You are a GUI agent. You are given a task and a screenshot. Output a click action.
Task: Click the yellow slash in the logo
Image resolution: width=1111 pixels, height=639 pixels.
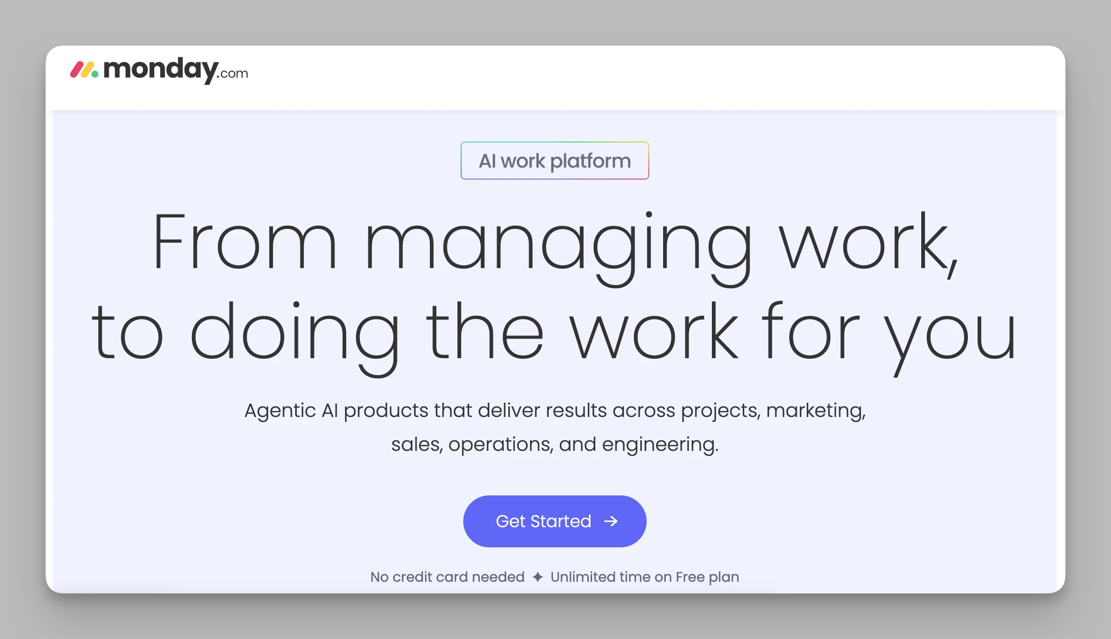coord(86,70)
